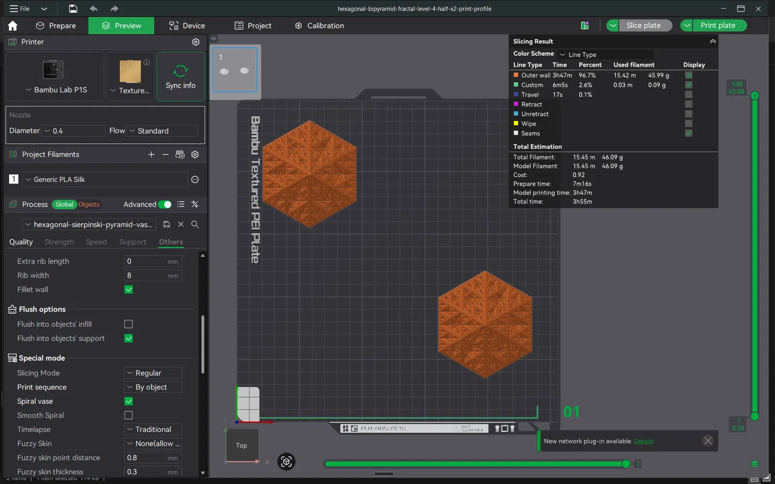Image resolution: width=775 pixels, height=484 pixels.
Task: Click the horizontal layer progress slider handle
Action: 626,464
